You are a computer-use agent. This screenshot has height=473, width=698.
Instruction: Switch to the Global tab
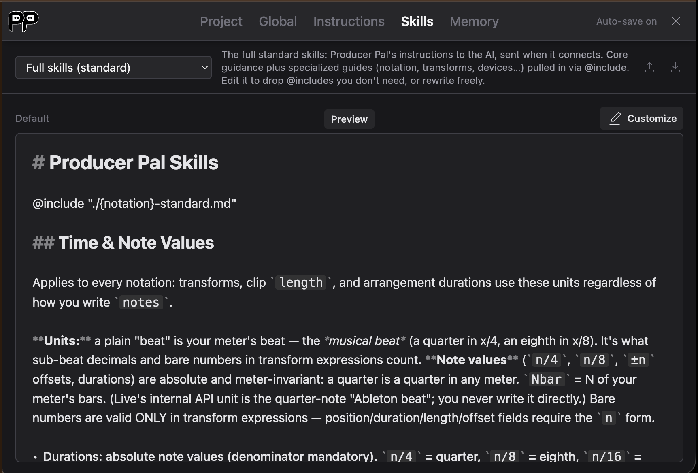[x=278, y=21]
